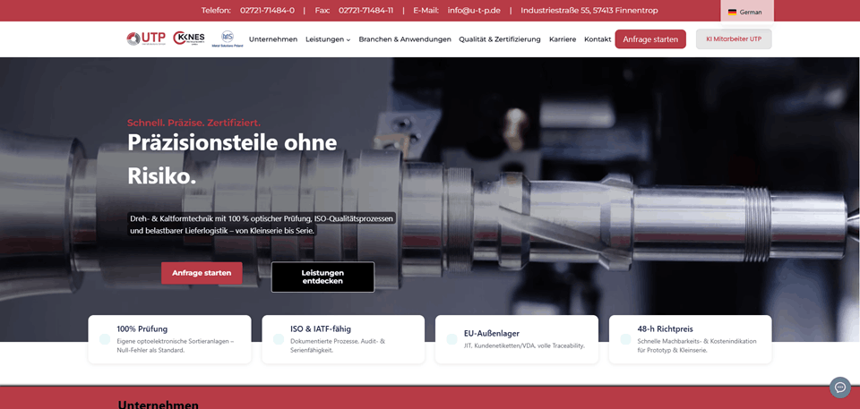Click the KNES logo
The width and height of the screenshot is (860, 409).
click(189, 38)
